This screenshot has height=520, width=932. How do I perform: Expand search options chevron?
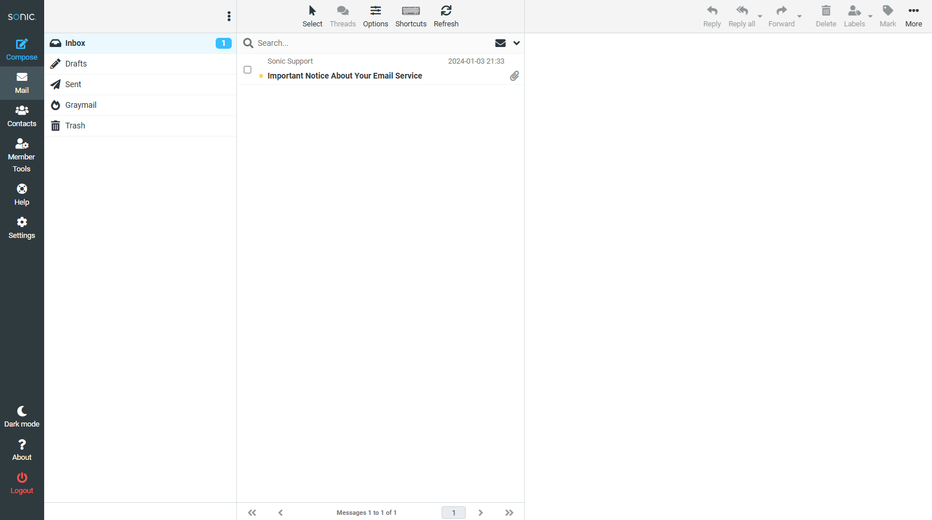[516, 43]
